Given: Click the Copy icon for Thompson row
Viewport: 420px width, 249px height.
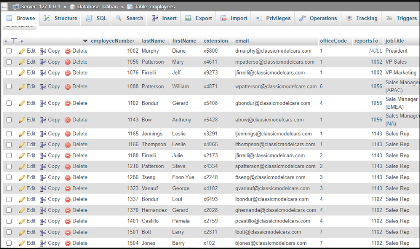Looking at the screenshot, I should coord(43,145).
